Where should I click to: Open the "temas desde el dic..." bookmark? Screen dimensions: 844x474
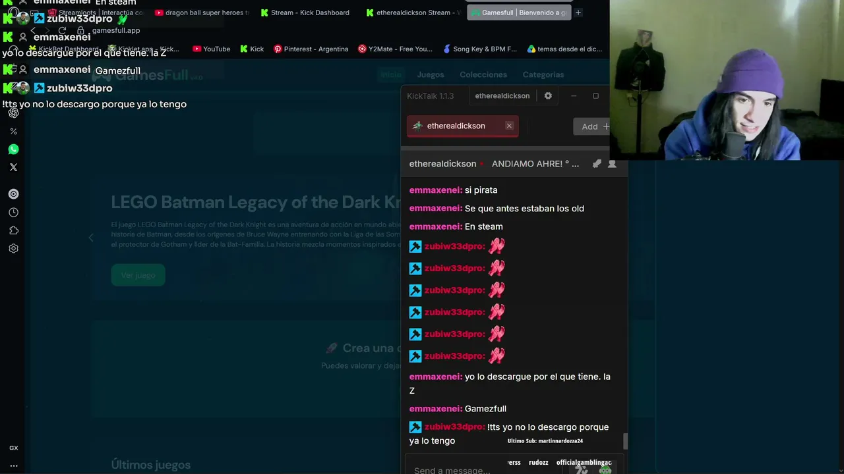point(564,49)
